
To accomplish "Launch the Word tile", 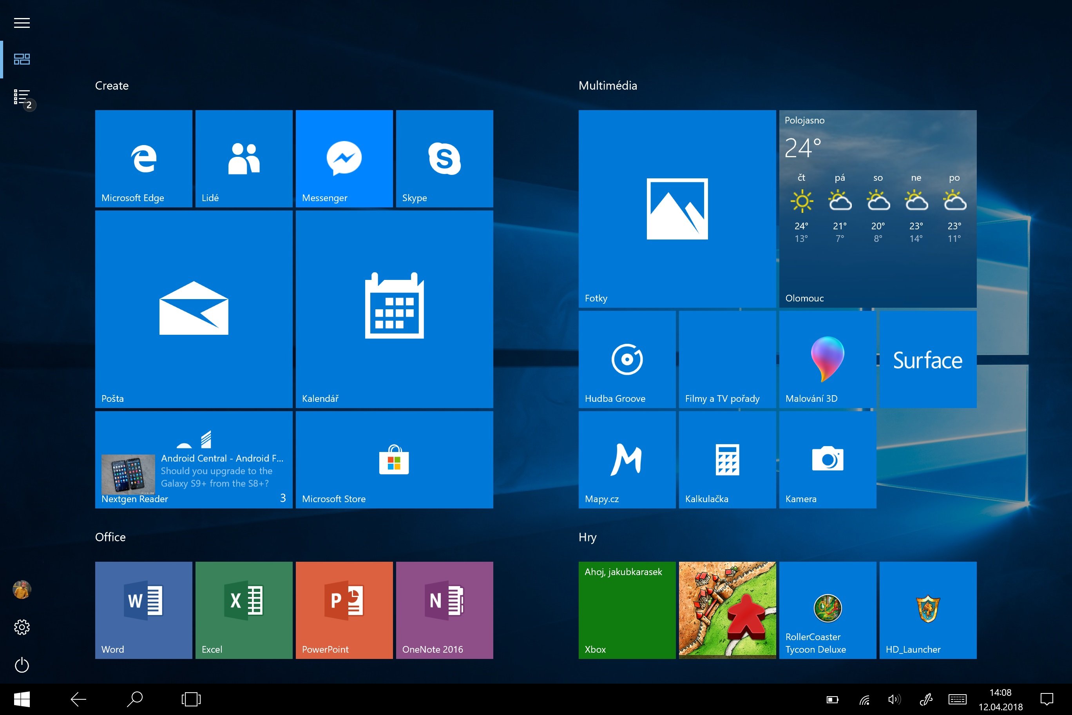I will click(143, 610).
